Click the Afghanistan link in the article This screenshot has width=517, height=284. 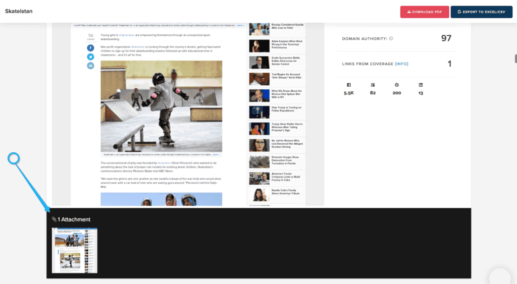coord(127,35)
